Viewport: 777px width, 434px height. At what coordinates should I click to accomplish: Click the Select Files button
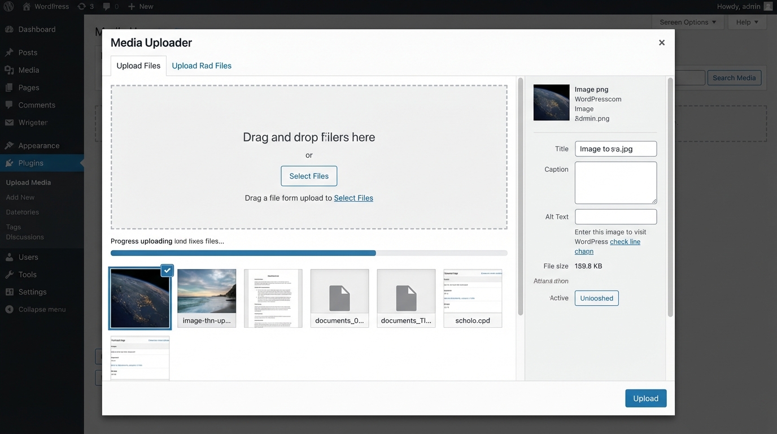[x=309, y=176]
